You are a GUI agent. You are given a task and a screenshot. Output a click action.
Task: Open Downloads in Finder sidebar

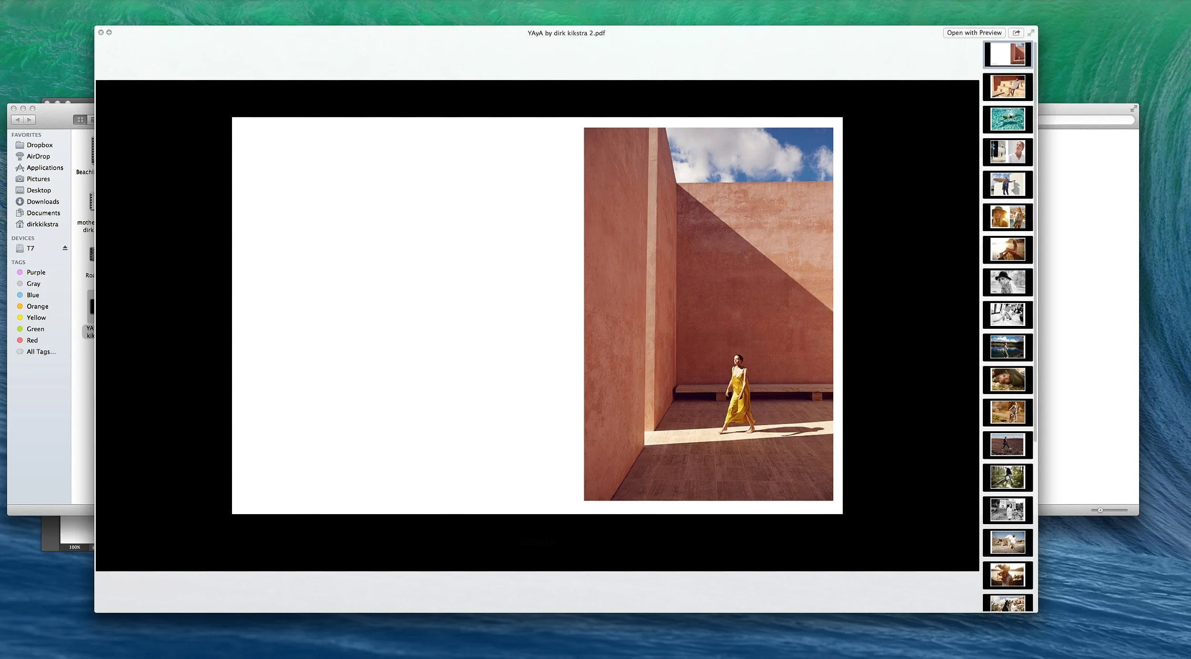(x=43, y=202)
